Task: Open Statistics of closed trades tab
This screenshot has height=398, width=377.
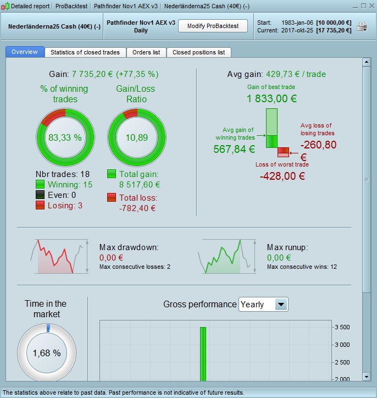Action: pyautogui.click(x=85, y=52)
